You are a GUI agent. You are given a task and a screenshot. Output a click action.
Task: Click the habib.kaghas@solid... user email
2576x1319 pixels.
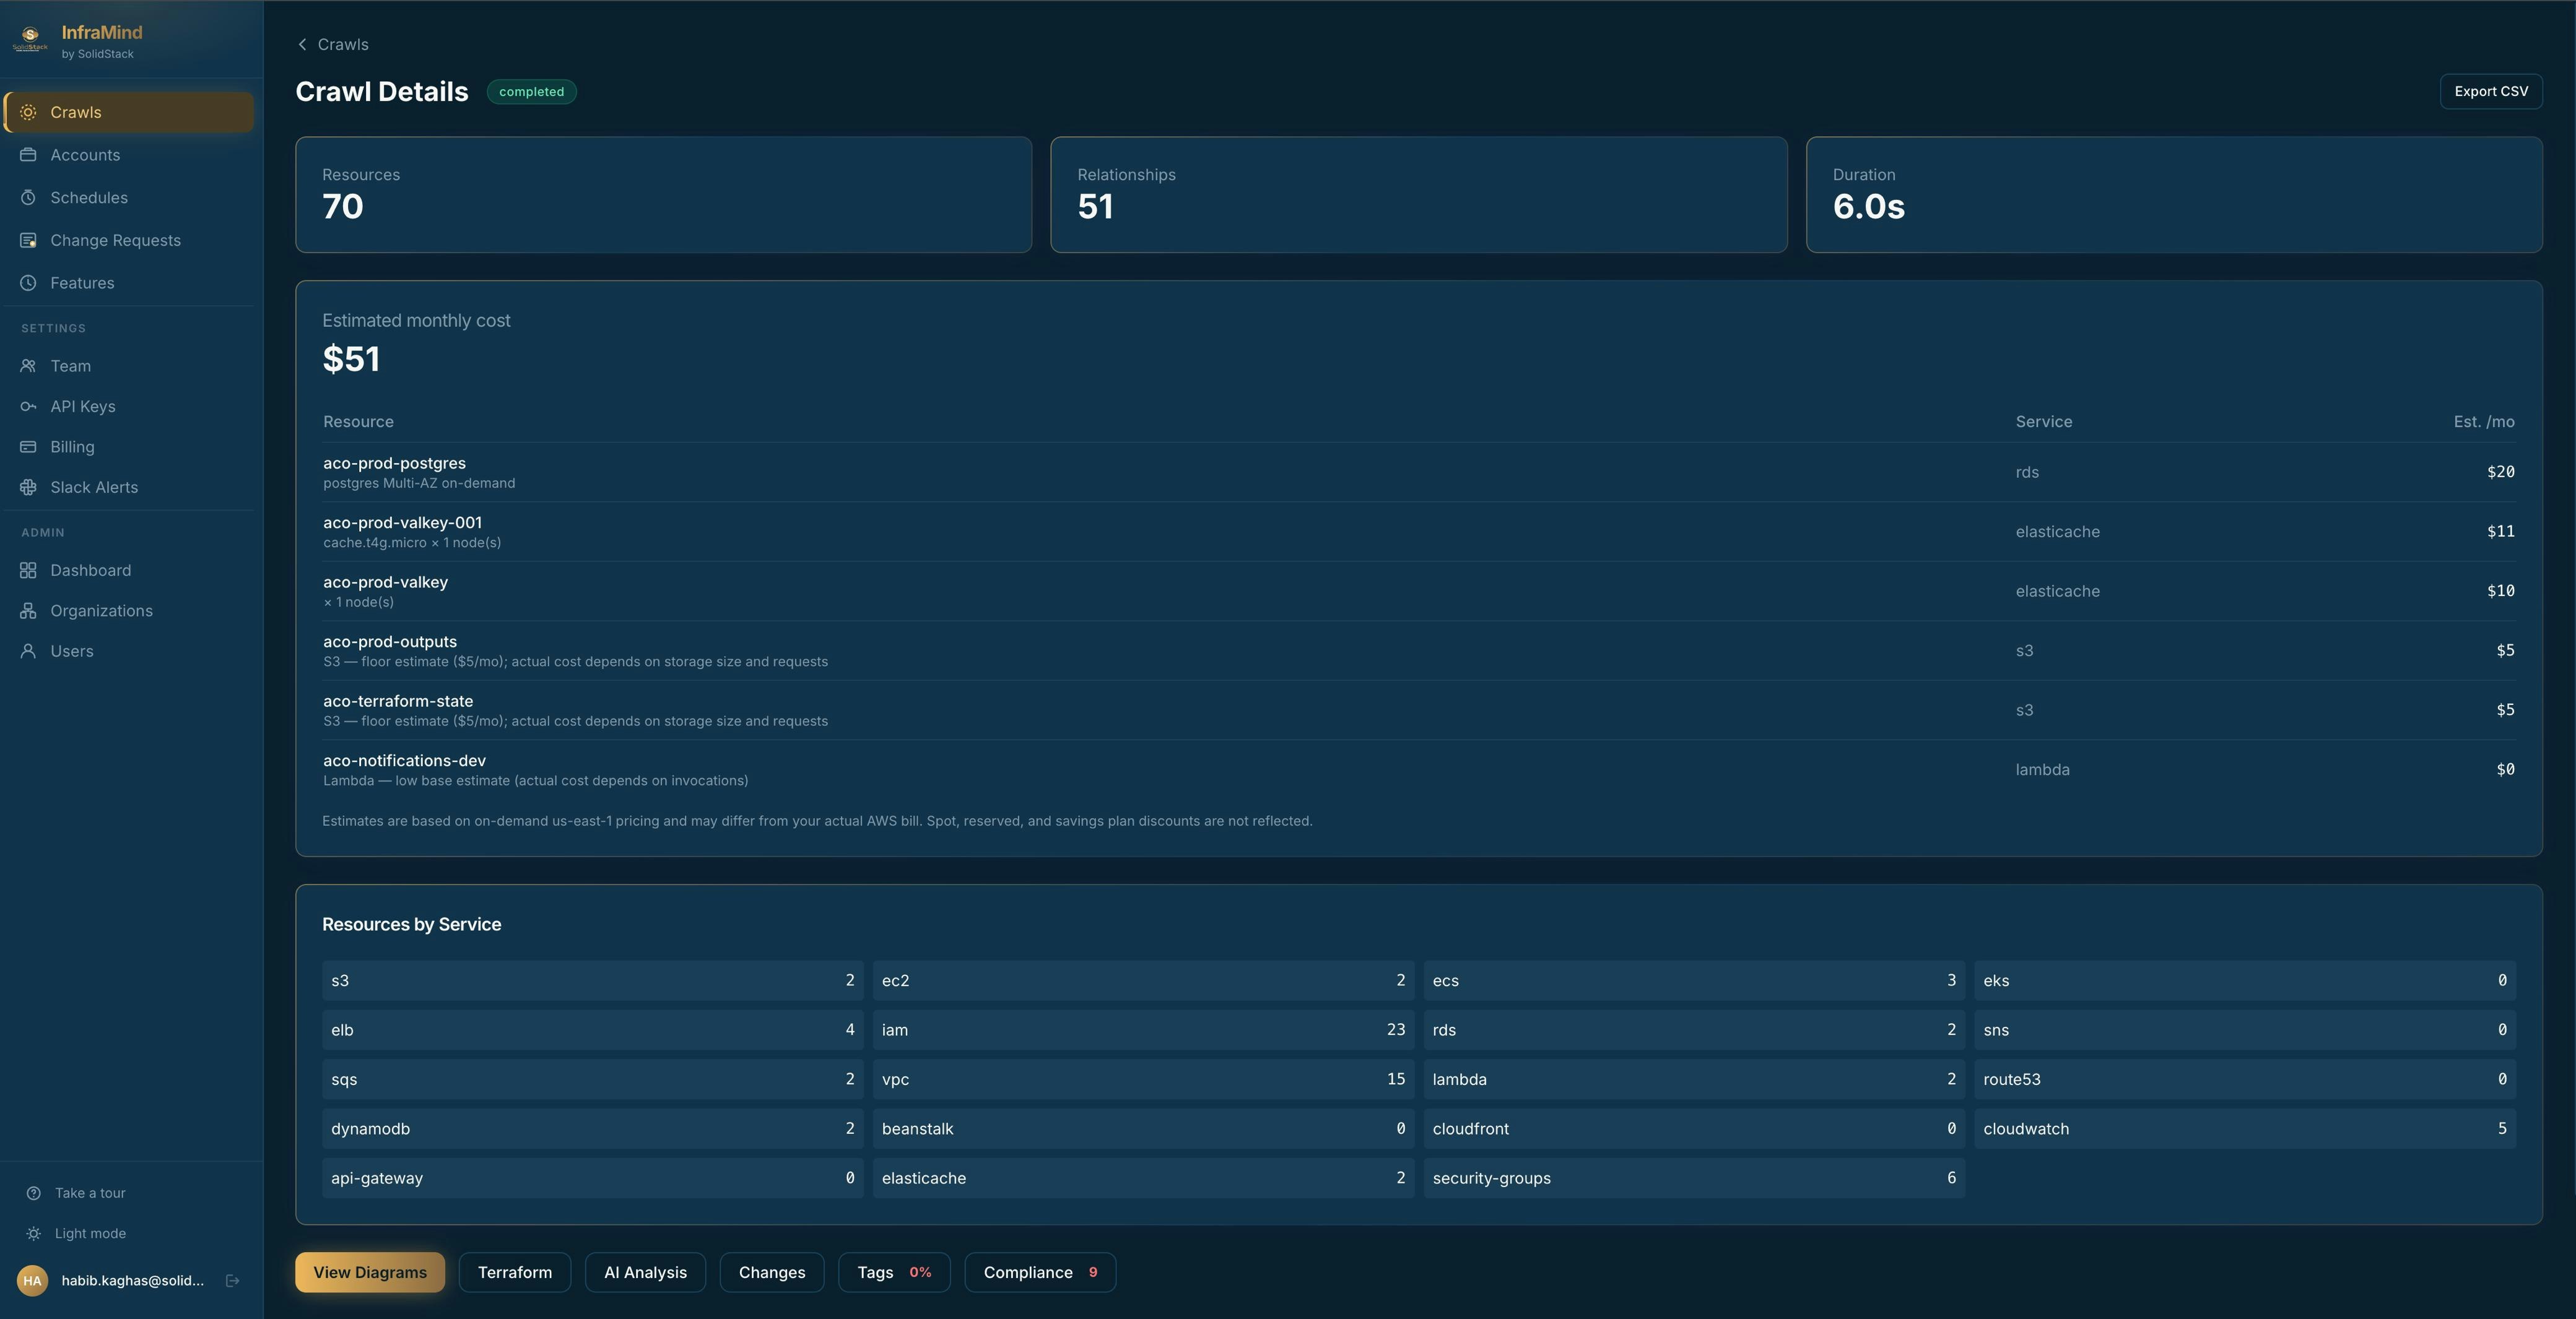132,1281
